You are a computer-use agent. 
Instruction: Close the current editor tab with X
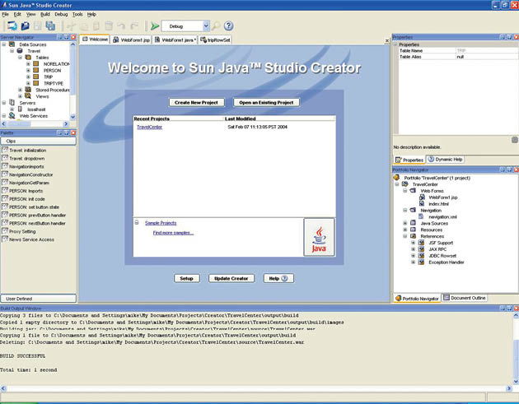click(387, 40)
